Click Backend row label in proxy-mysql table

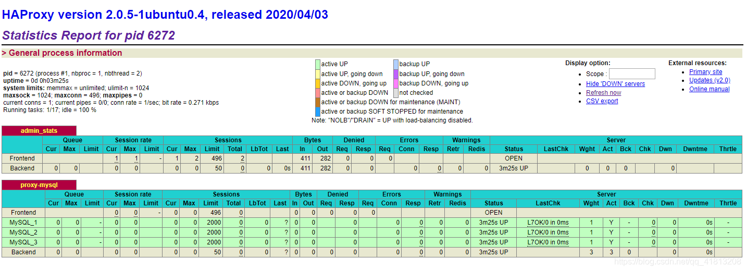click(x=23, y=252)
